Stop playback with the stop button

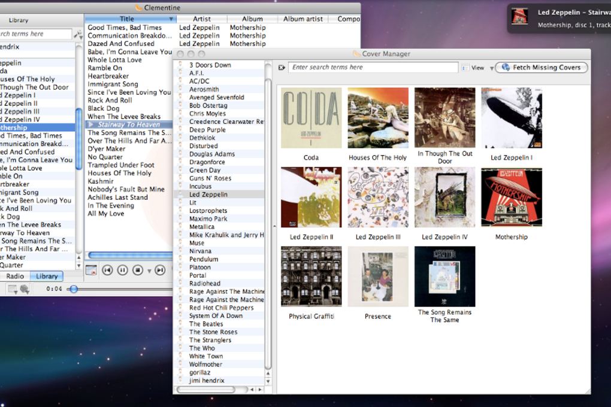point(138,270)
